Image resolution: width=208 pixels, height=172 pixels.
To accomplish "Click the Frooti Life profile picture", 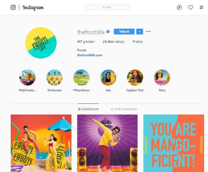I will [41, 43].
